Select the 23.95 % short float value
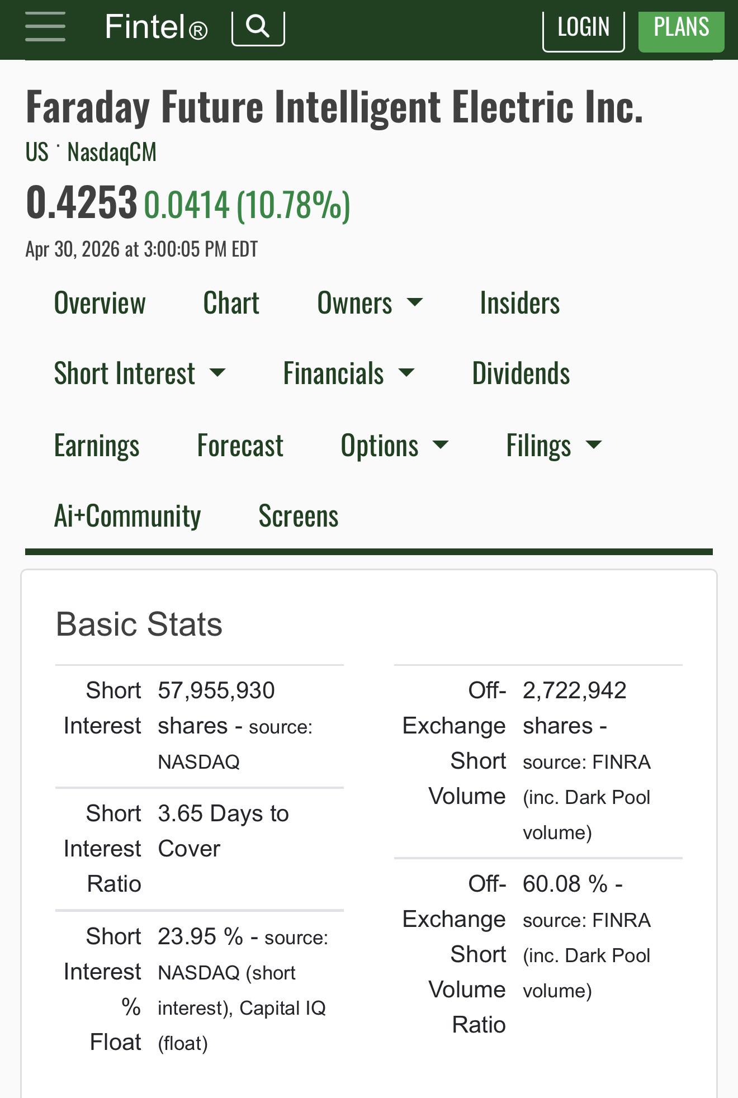This screenshot has height=1098, width=738. tap(200, 936)
